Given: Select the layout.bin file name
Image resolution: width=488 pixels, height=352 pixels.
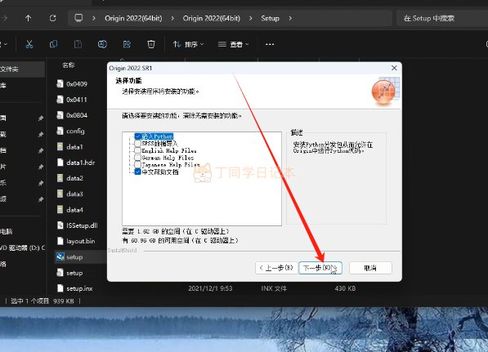Looking at the screenshot, I should (81, 241).
